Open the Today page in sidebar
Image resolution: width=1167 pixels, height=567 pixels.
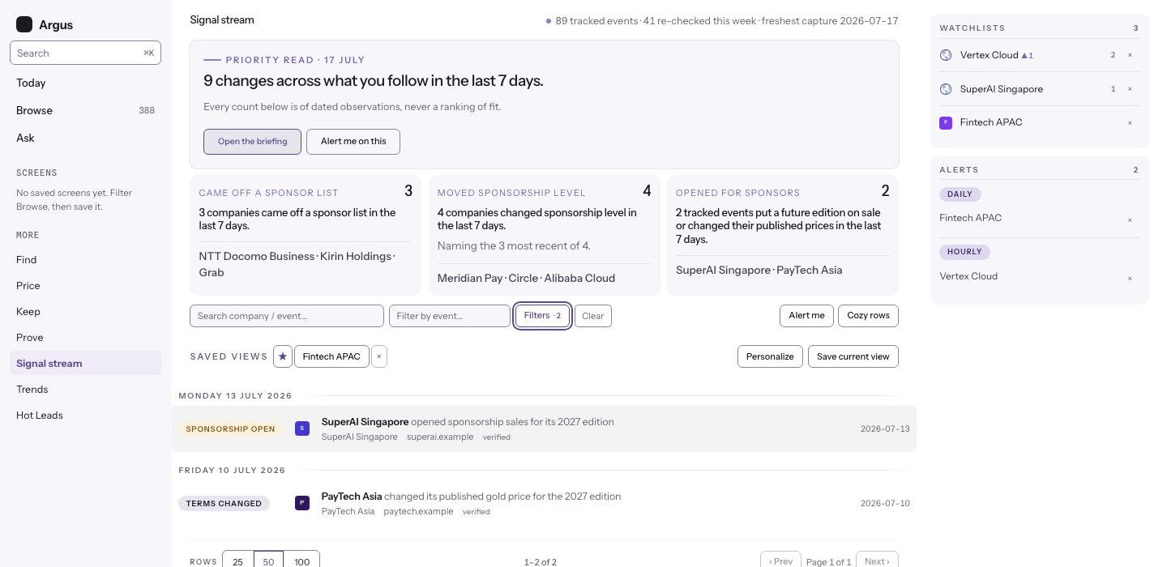(x=85, y=83)
